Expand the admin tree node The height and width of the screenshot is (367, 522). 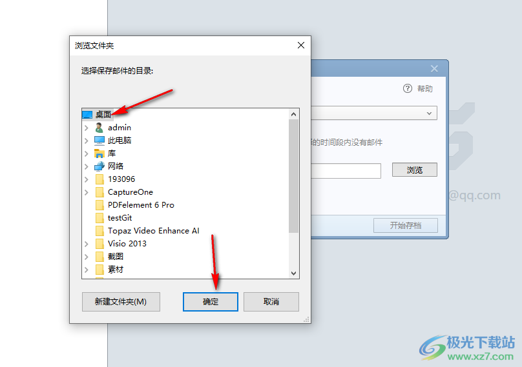click(87, 128)
